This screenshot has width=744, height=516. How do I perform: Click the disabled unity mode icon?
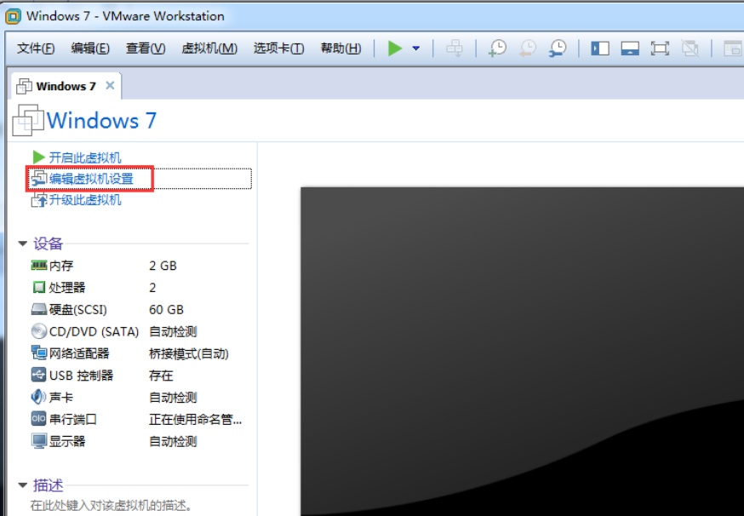click(x=690, y=49)
